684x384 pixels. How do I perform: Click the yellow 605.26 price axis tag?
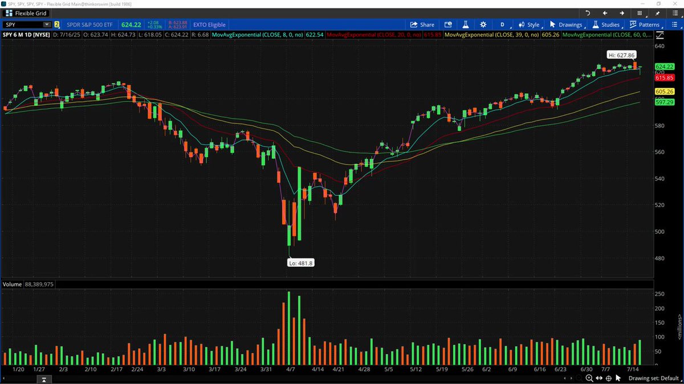(x=665, y=92)
